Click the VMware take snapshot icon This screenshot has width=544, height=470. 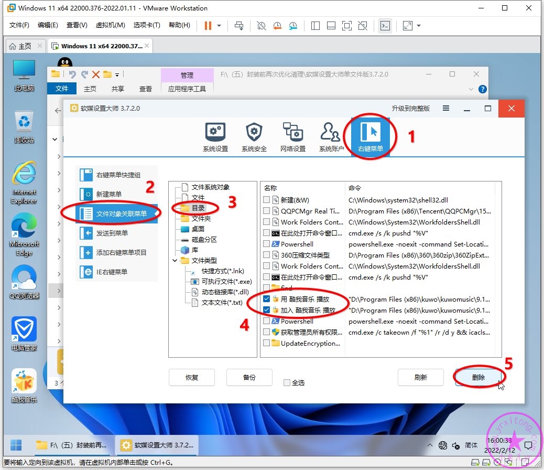pos(261,25)
